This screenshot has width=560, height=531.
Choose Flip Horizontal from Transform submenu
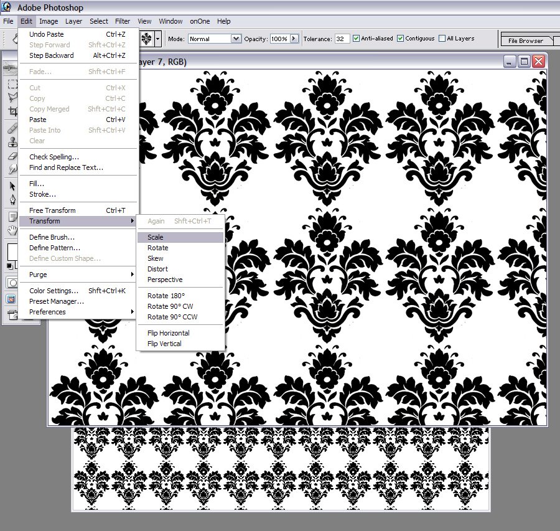coord(180,333)
